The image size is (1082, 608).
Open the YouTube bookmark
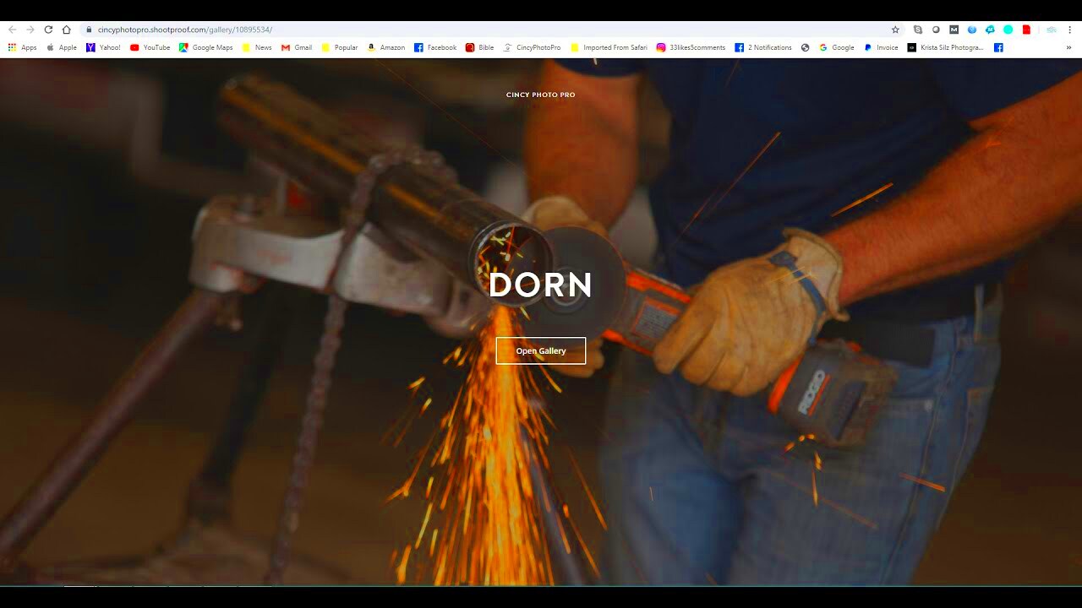point(150,48)
